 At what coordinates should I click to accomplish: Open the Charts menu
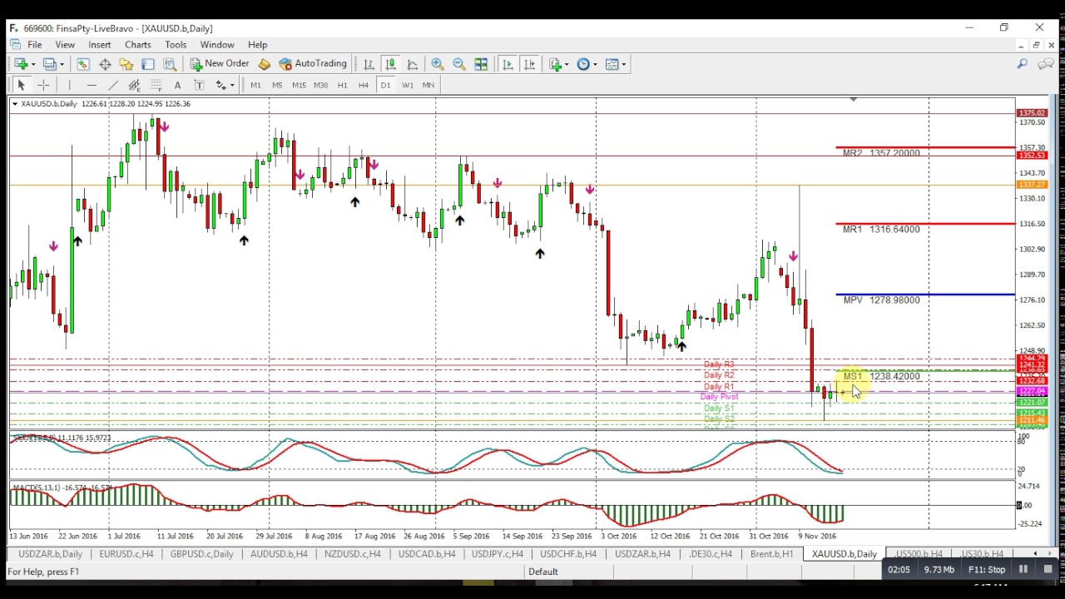point(138,45)
